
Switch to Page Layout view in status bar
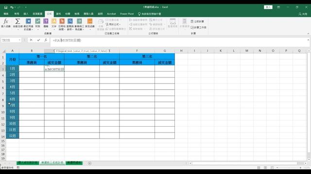[x=265, y=168]
